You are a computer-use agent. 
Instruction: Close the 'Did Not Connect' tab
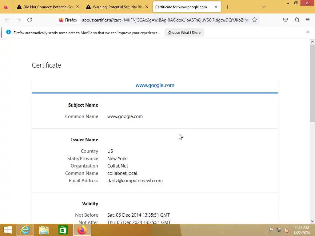click(78, 7)
